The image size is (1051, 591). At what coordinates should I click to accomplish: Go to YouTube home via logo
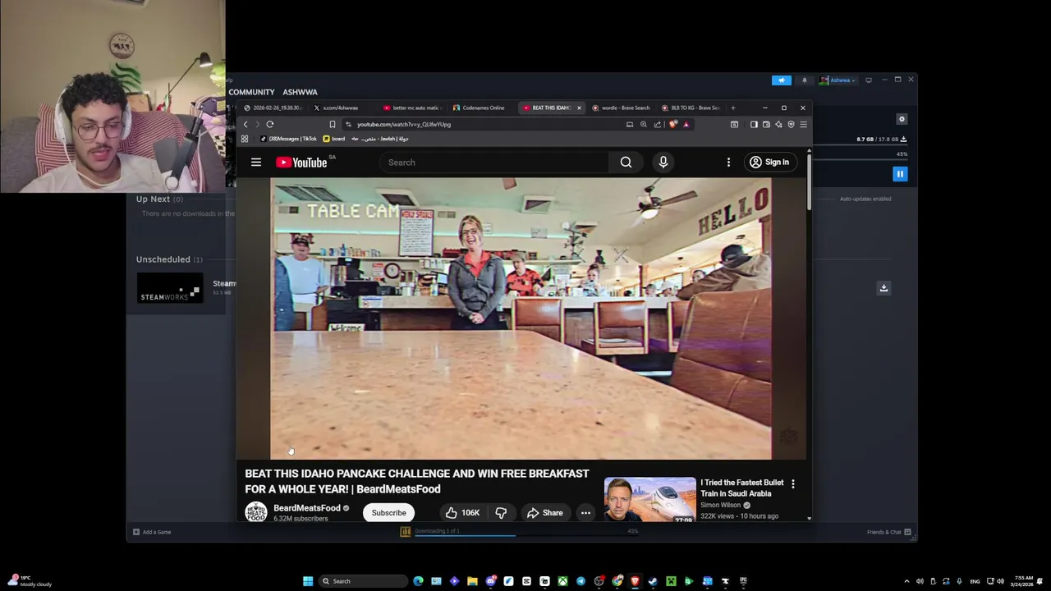pos(301,163)
